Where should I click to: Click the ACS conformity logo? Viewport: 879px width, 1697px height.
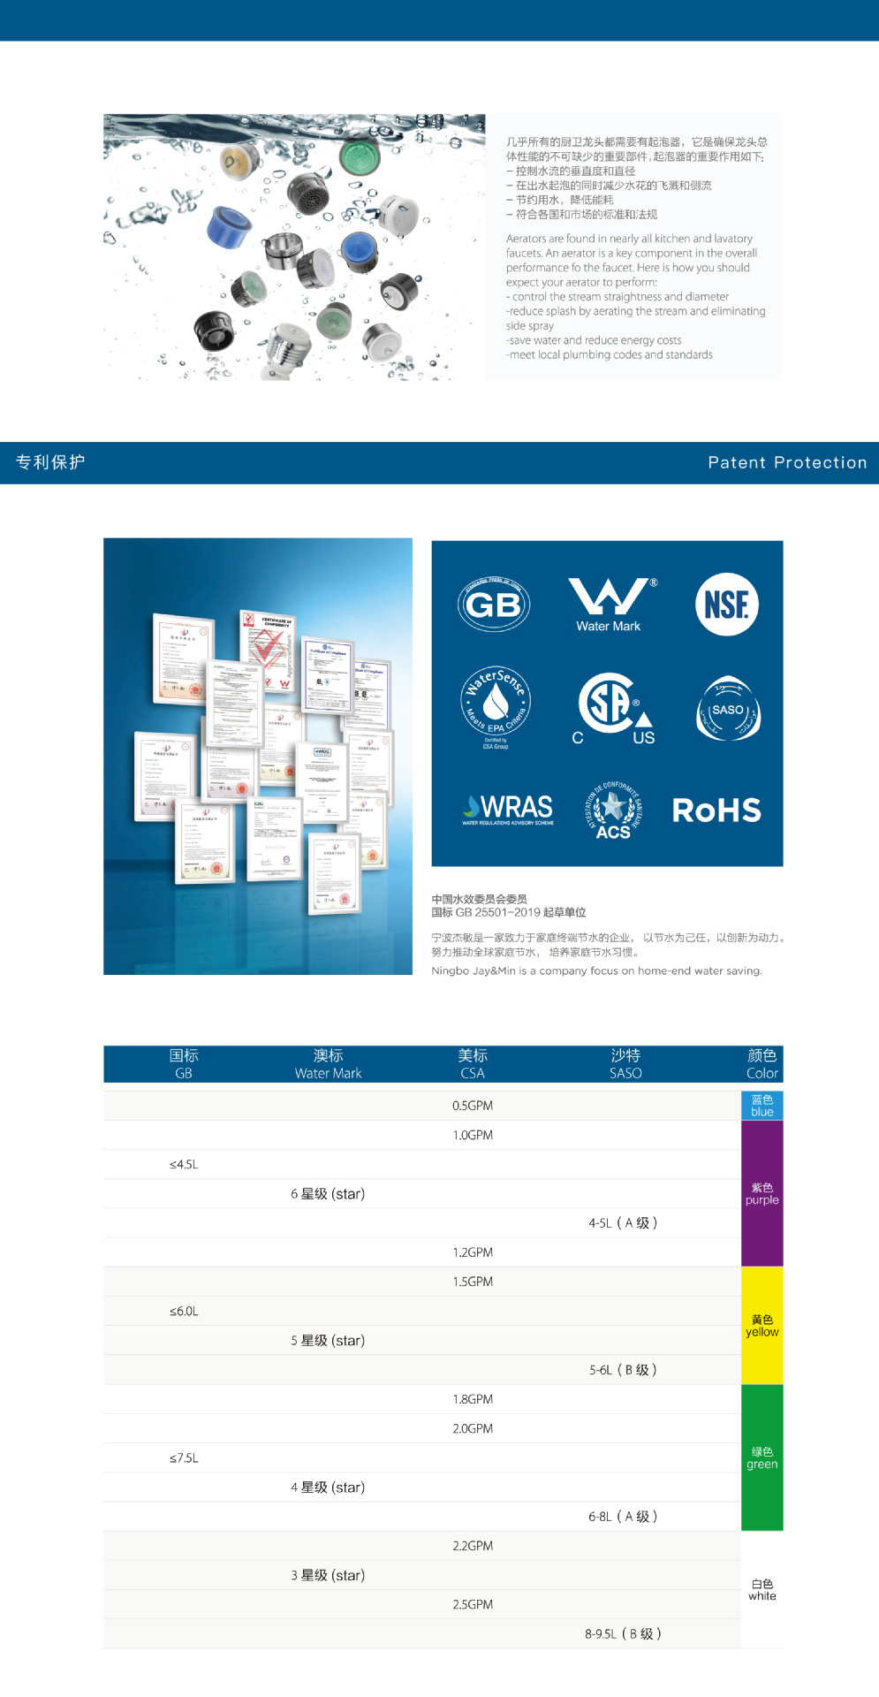pyautogui.click(x=613, y=810)
